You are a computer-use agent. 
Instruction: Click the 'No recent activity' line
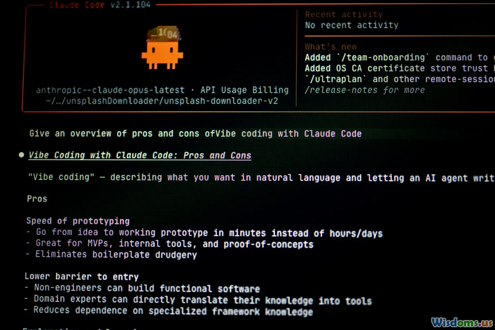pyautogui.click(x=352, y=25)
